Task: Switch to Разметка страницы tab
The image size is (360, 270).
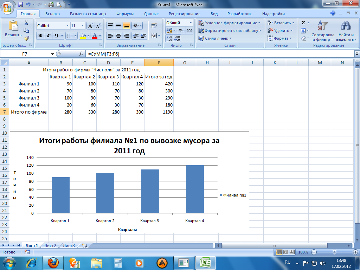Action: [x=88, y=14]
